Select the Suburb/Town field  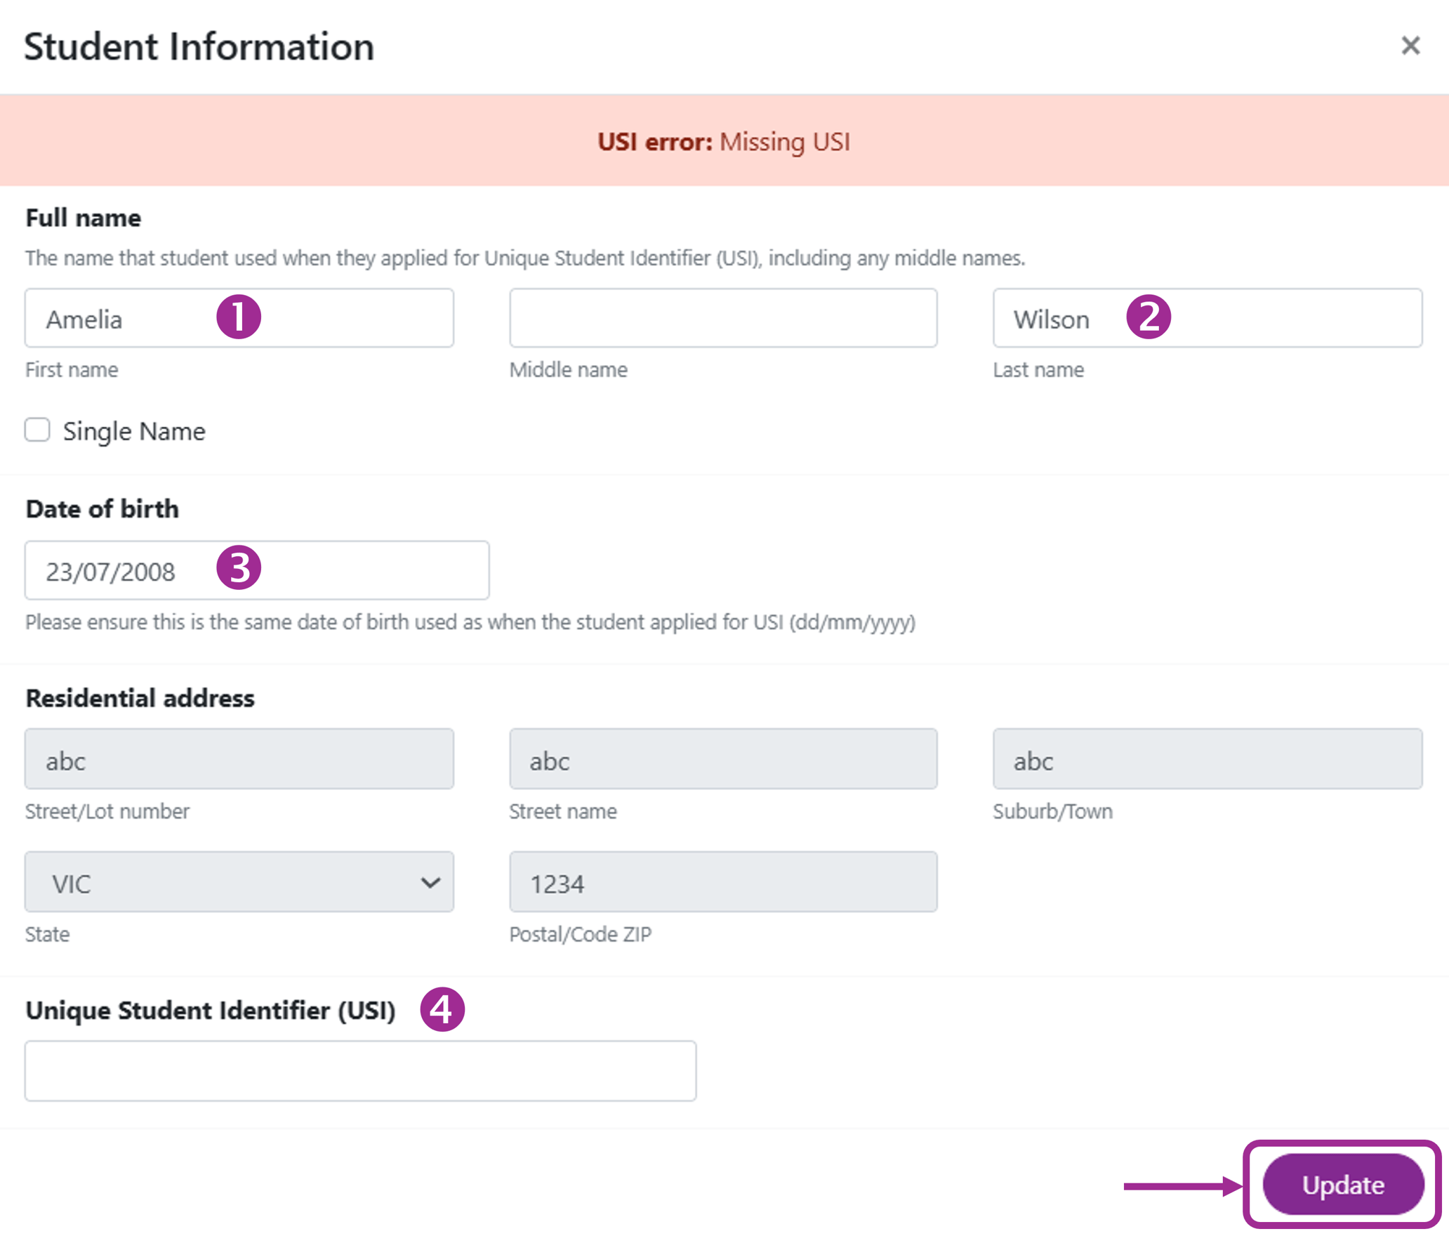coord(1206,759)
